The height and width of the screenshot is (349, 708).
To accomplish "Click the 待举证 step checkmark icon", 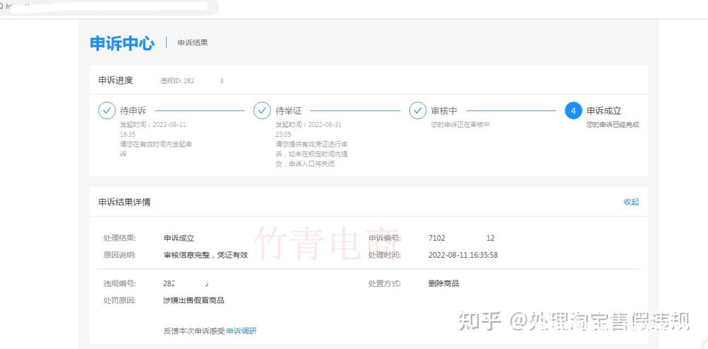I will point(262,111).
